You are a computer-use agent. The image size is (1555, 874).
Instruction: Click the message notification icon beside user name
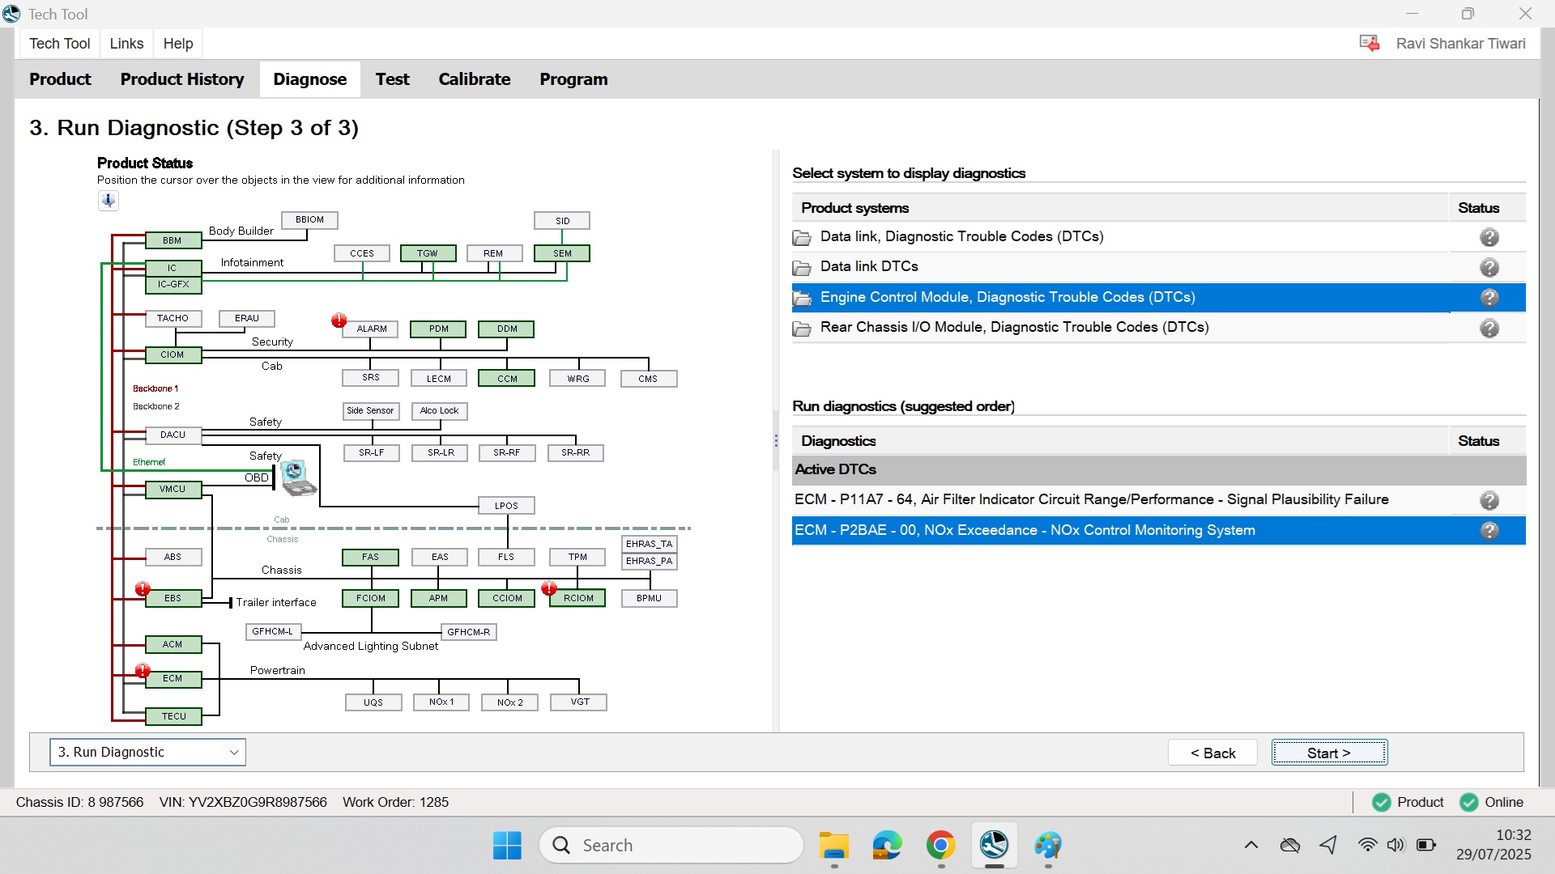point(1369,43)
